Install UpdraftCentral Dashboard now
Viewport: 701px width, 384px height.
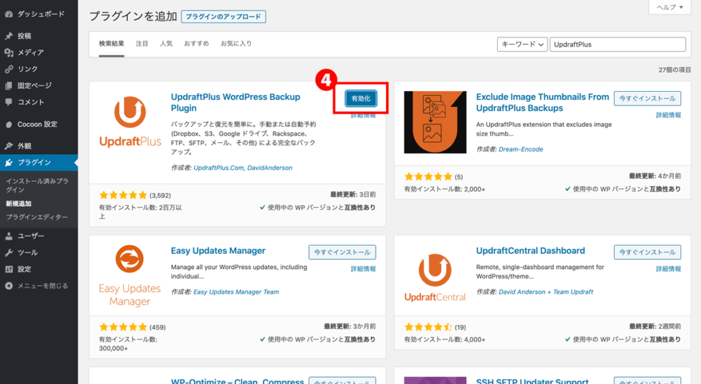pos(648,252)
